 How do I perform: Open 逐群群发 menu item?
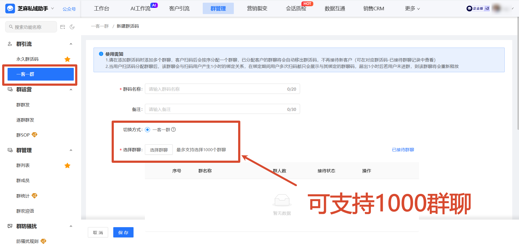(25, 120)
